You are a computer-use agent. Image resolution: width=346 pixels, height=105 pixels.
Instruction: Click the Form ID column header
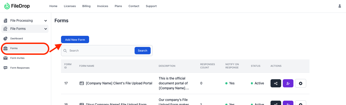(x=68, y=66)
